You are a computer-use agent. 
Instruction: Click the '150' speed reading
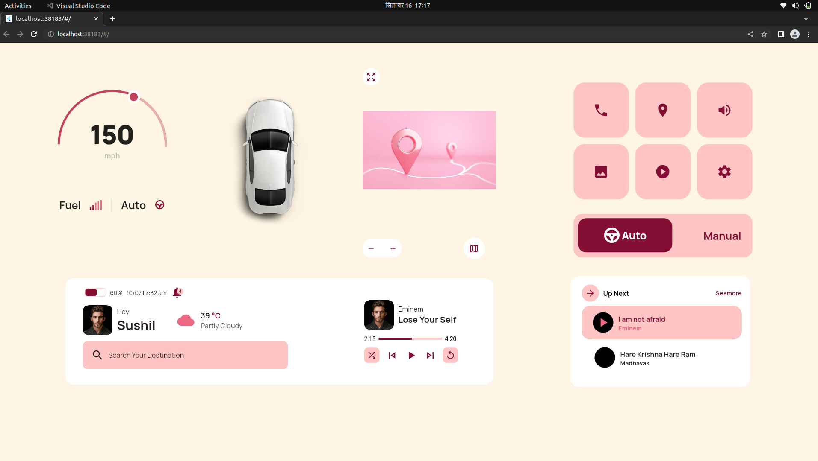click(112, 135)
